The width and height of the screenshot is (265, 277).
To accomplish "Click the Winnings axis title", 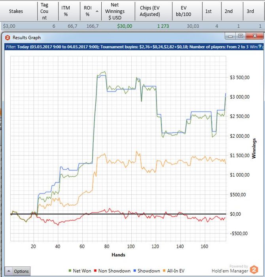I will (254, 148).
